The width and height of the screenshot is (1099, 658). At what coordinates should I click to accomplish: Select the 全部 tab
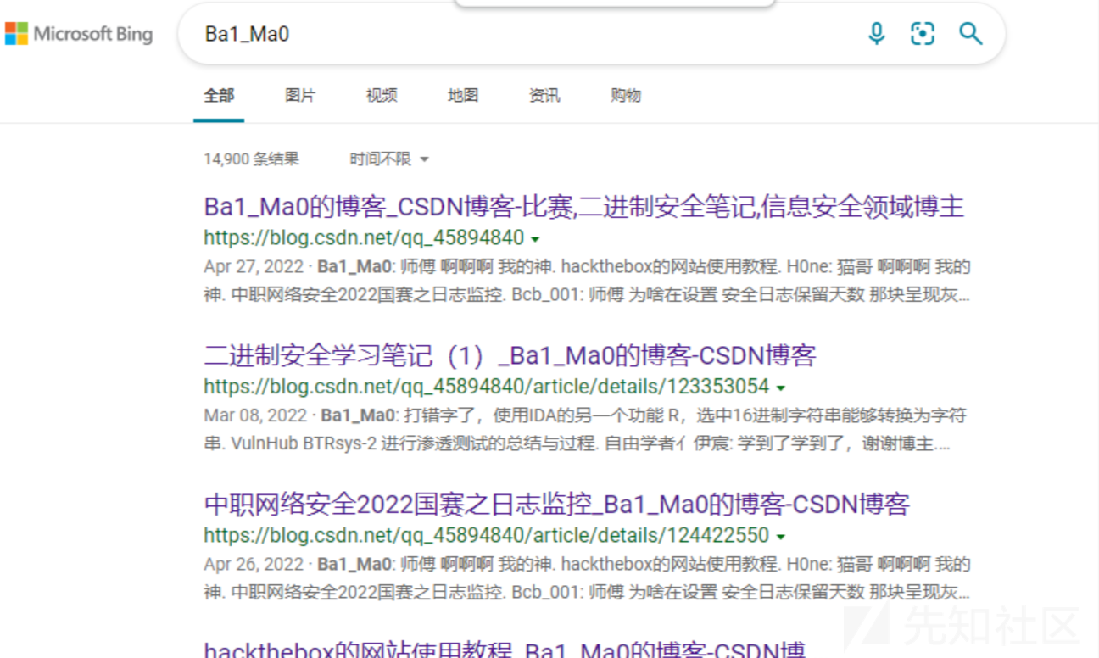219,95
